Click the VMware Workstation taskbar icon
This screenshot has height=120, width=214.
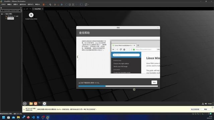coord(48,117)
